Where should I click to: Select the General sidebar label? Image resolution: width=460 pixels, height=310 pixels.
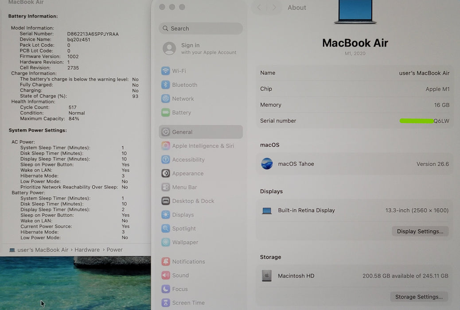tap(182, 132)
